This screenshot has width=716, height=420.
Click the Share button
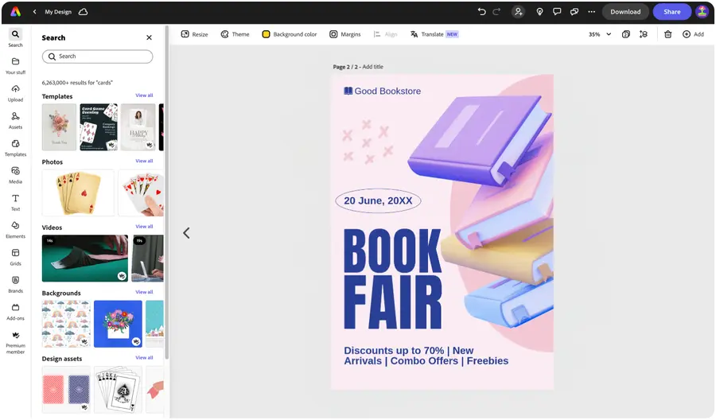[x=671, y=12]
